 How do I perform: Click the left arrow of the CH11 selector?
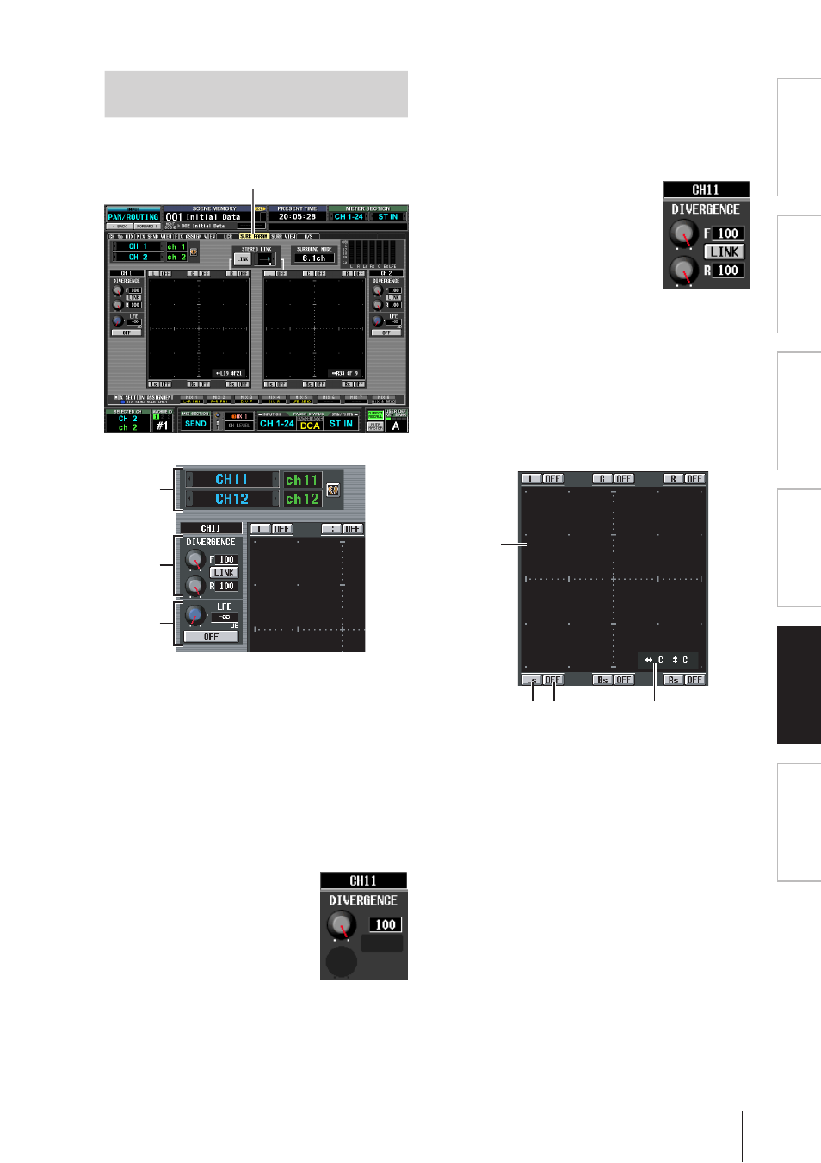click(189, 479)
